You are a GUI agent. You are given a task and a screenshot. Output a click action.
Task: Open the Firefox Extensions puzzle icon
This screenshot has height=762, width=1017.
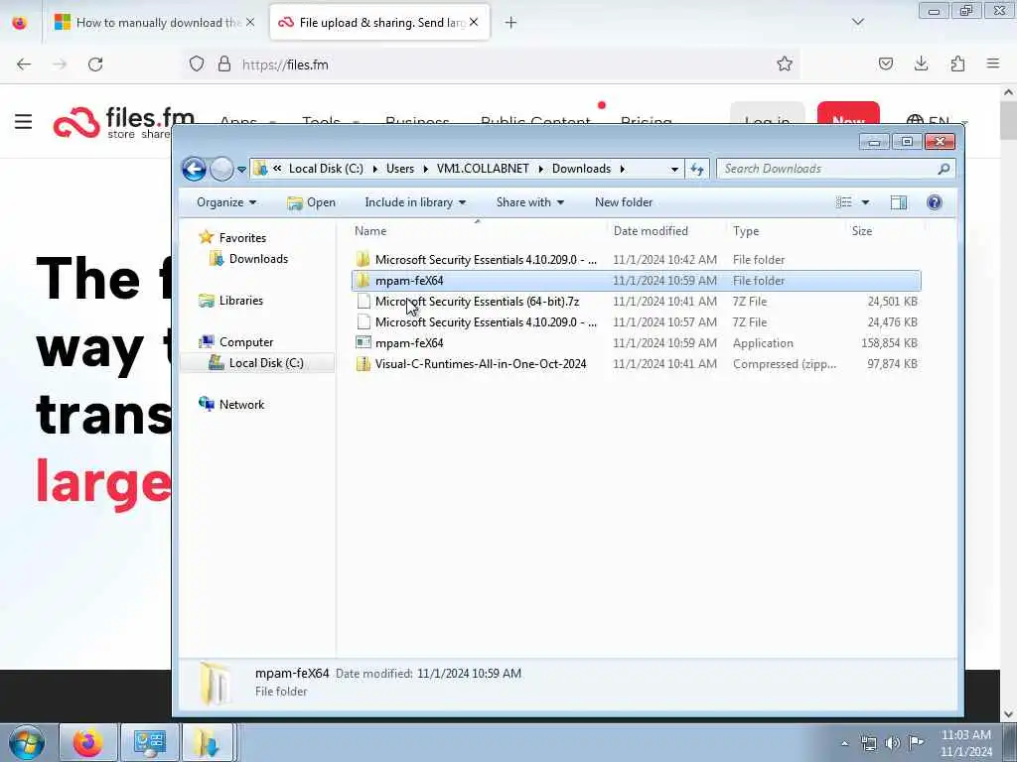coord(957,64)
